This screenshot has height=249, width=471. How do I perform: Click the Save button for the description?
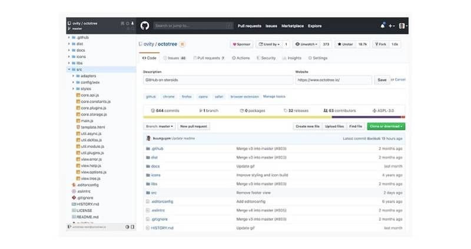click(x=382, y=80)
